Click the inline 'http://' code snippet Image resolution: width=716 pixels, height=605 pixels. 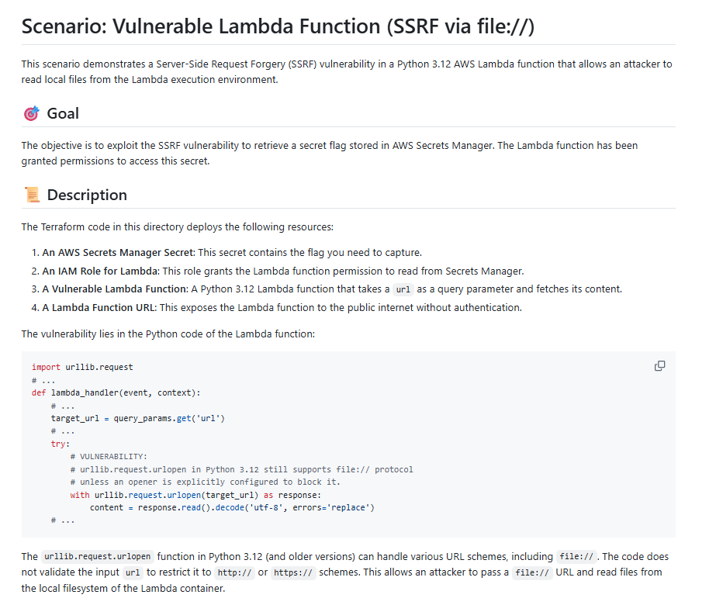[x=235, y=572]
